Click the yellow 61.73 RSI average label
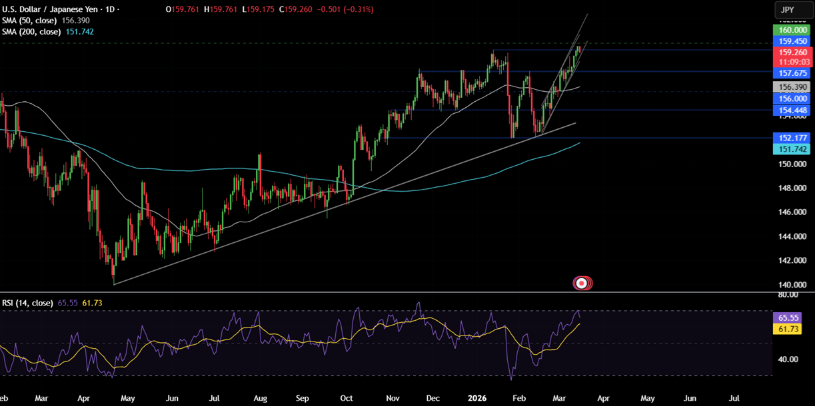Screen dimensions: 815x406 coord(787,329)
